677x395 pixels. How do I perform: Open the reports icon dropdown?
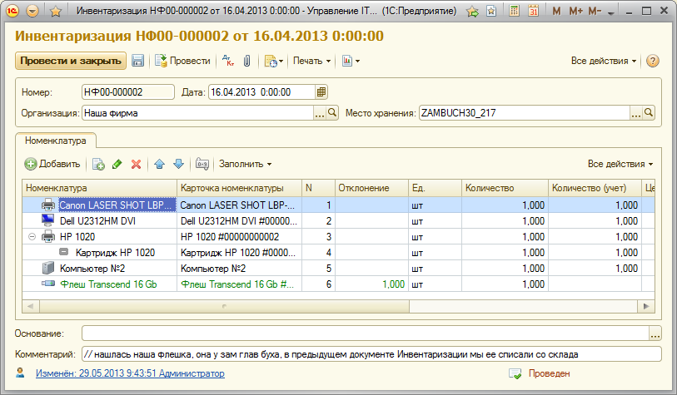(351, 61)
